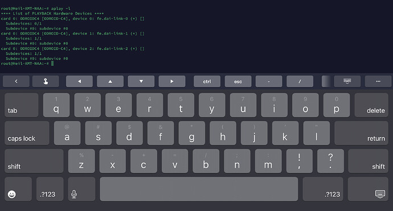Click the left arrow key in toolbar
This screenshot has height=211, width=393.
coord(79,82)
